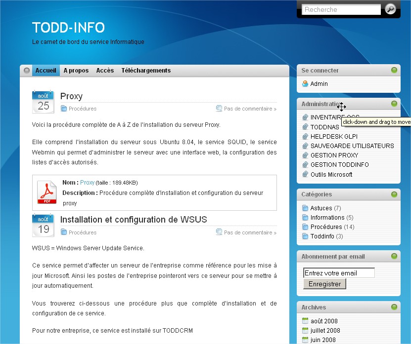Click folder icon under the WSUS post
The image size is (411, 344).
(64, 232)
